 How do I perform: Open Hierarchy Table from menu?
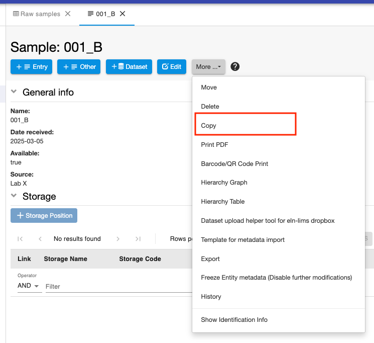278,202
